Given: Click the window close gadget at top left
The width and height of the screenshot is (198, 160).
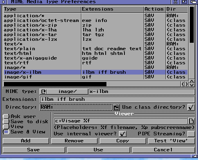Looking at the screenshot, I should [x=4, y=2].
